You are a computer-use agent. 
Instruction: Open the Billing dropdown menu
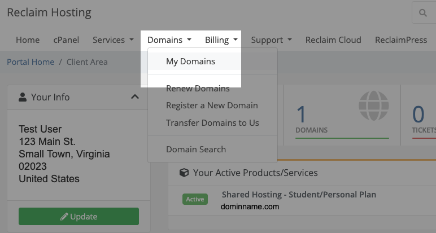(221, 40)
